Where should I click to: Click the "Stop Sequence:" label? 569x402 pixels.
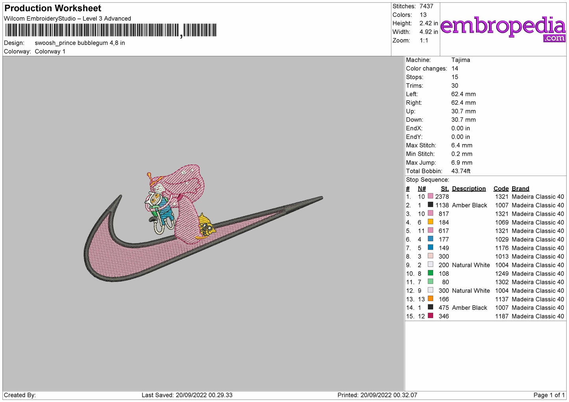point(427,180)
